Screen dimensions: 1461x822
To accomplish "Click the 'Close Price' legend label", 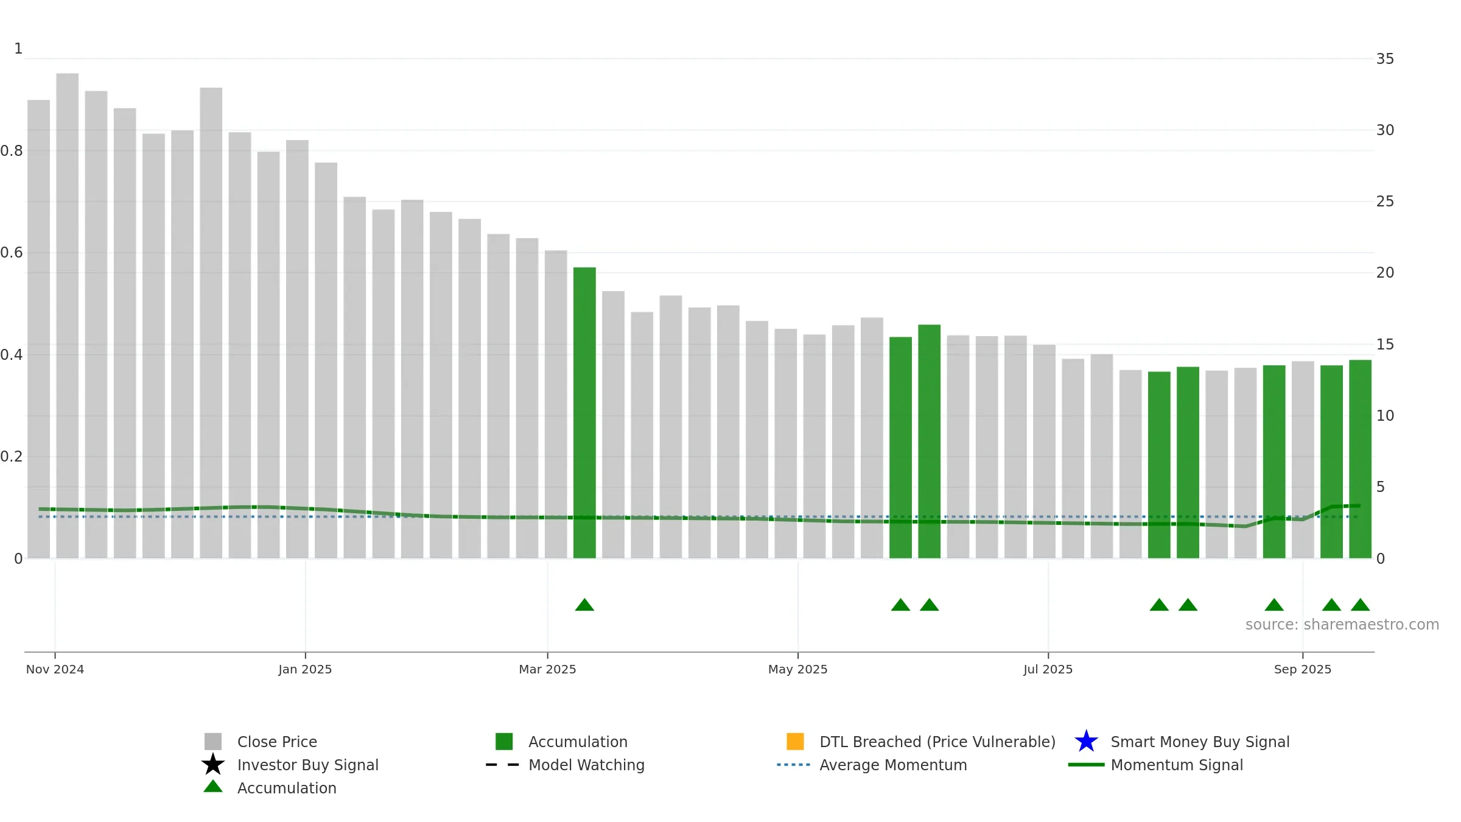I will point(277,742).
